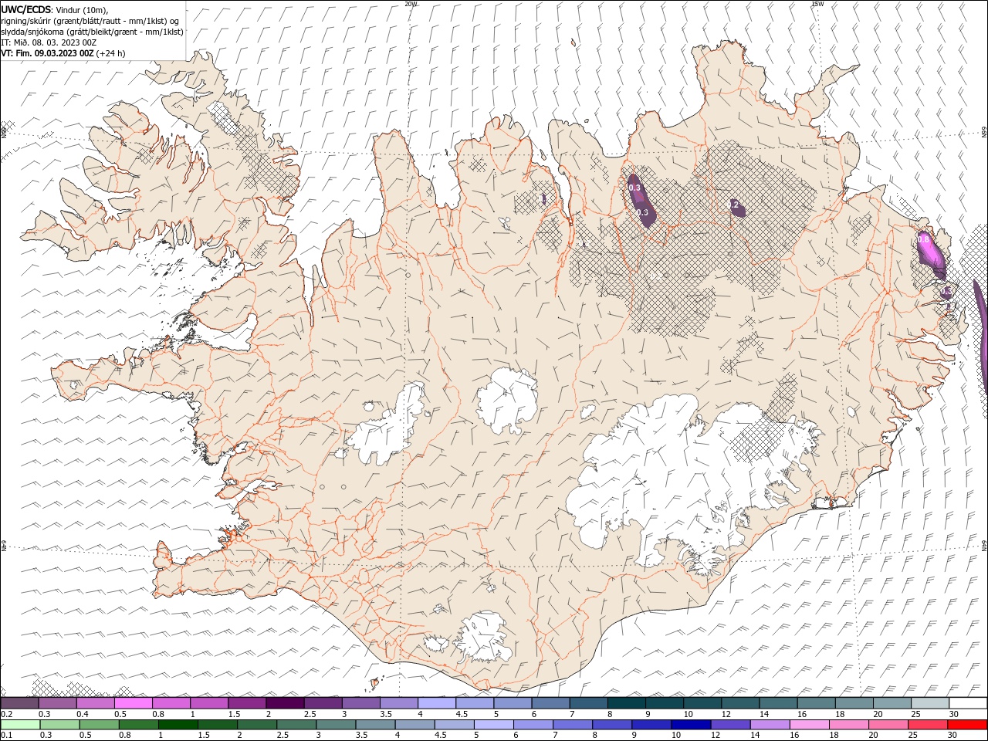The height and width of the screenshot is (741, 988).
Task: Click the '0.1' value label in the bottom legend row
Action: (6, 736)
